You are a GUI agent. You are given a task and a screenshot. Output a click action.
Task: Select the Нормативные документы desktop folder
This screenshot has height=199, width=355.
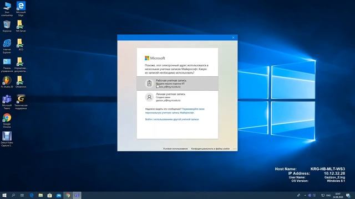tap(20, 65)
